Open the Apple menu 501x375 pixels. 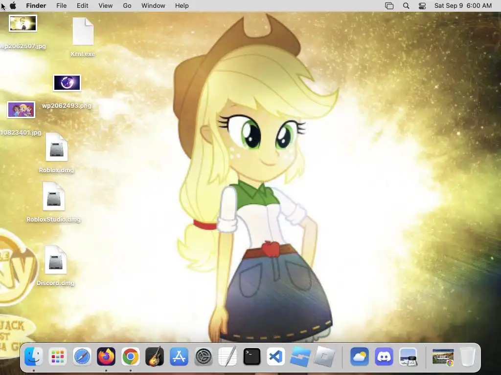13,6
